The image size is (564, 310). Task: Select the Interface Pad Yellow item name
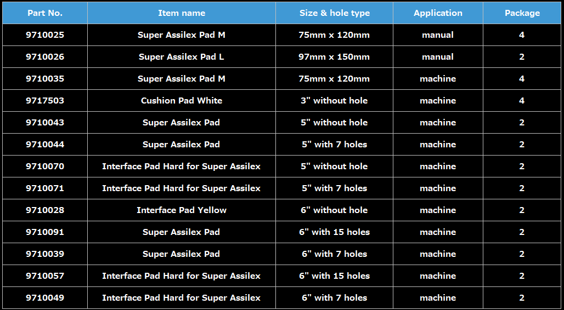(182, 210)
